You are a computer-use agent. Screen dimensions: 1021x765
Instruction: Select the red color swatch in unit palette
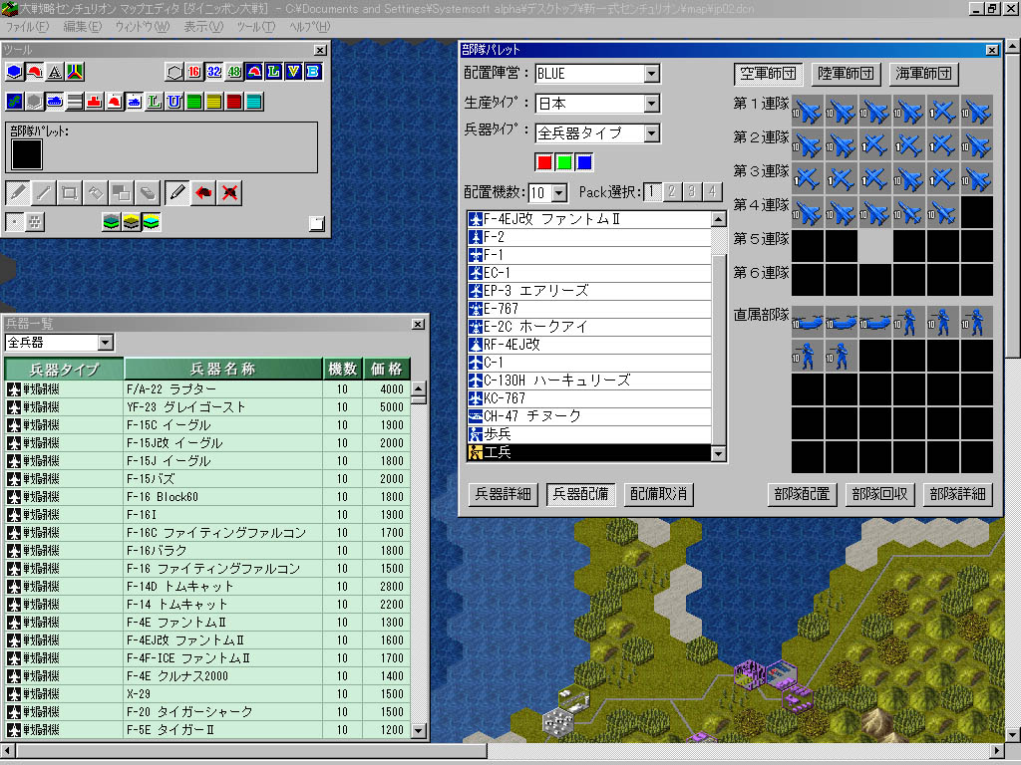coord(544,161)
